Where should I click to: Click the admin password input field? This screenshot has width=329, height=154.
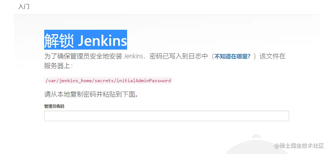pos(167,116)
